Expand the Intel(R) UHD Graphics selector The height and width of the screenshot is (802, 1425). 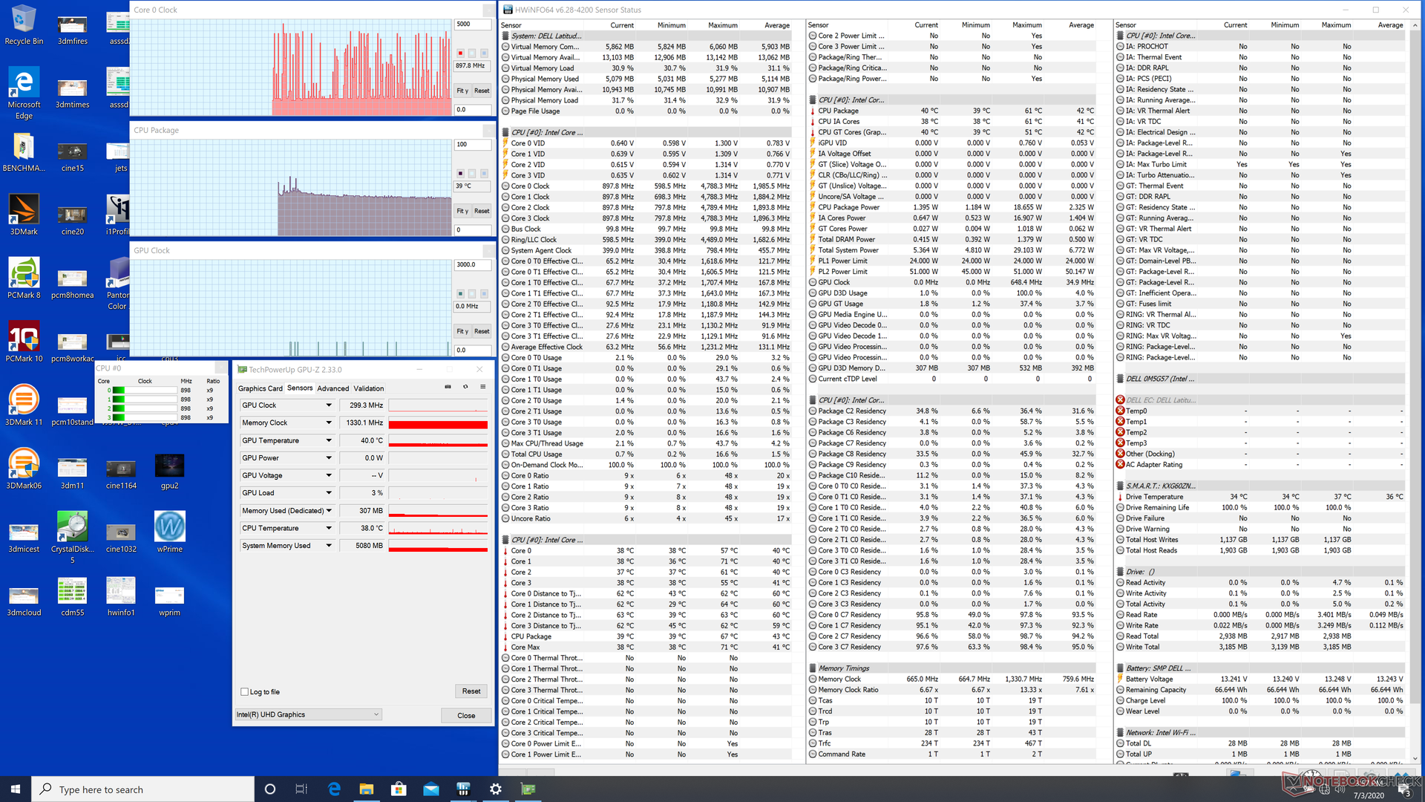(309, 714)
